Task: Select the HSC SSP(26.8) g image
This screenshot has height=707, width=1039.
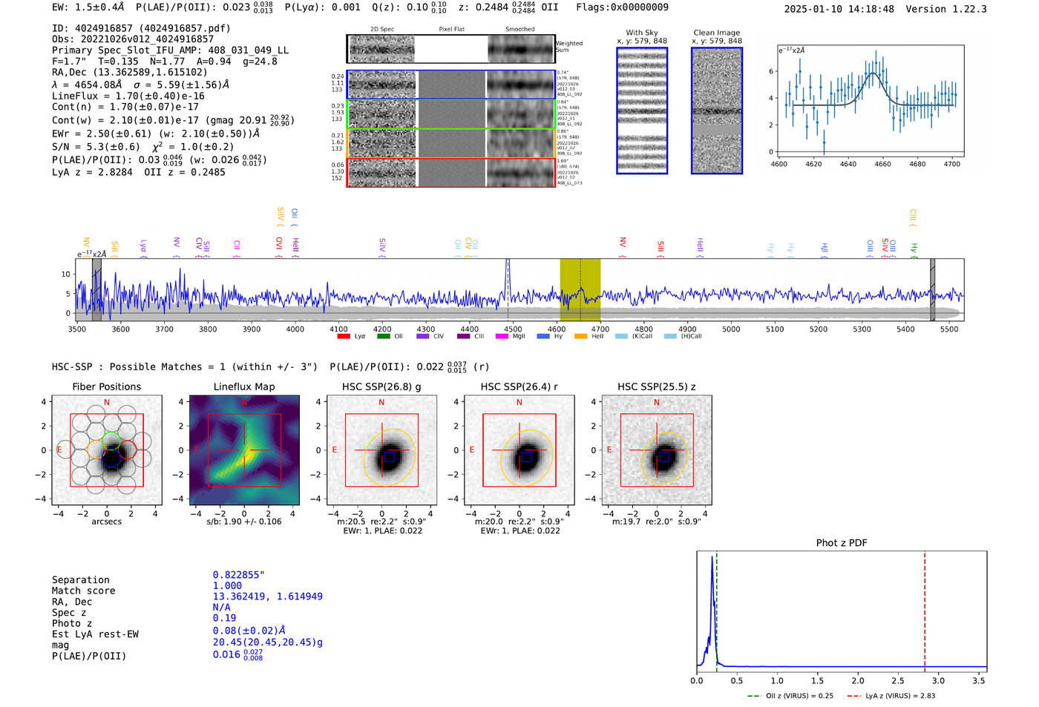Action: (381, 450)
